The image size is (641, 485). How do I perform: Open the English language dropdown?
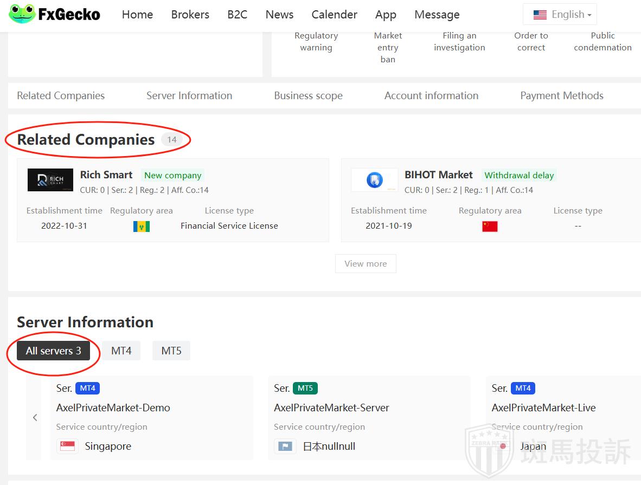point(560,15)
